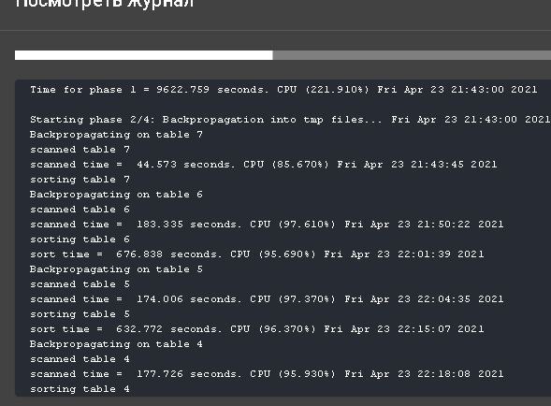This screenshot has width=551, height=406.
Task: Click 'Backpropagating on table 6' line
Action: [116, 195]
